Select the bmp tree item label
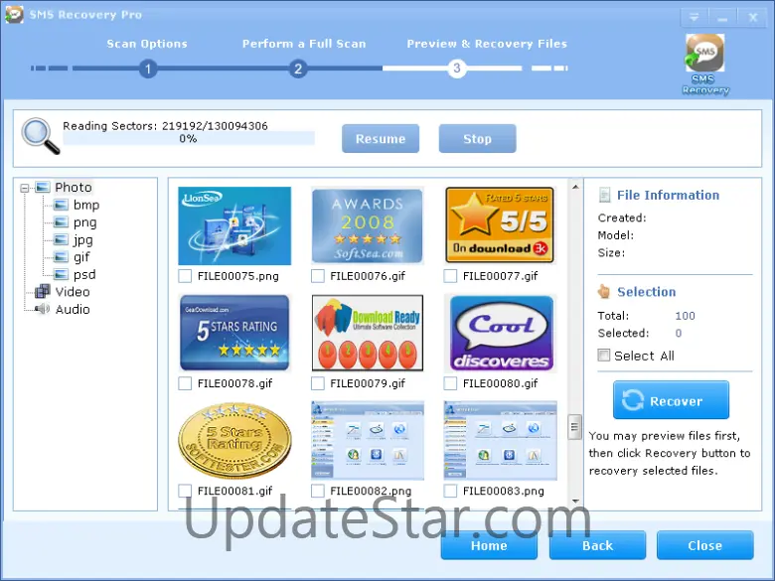 tap(86, 205)
